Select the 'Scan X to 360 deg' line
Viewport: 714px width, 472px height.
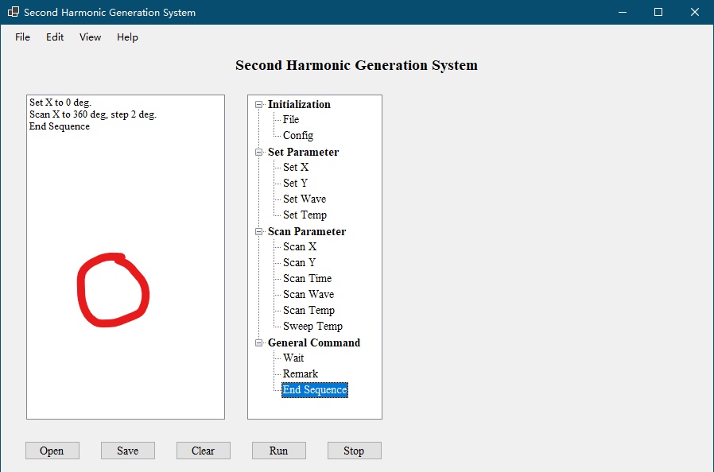tap(93, 114)
